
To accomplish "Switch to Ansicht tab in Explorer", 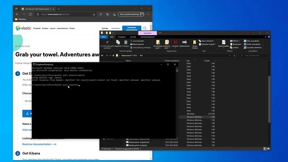I will pyautogui.click(x=133, y=37).
